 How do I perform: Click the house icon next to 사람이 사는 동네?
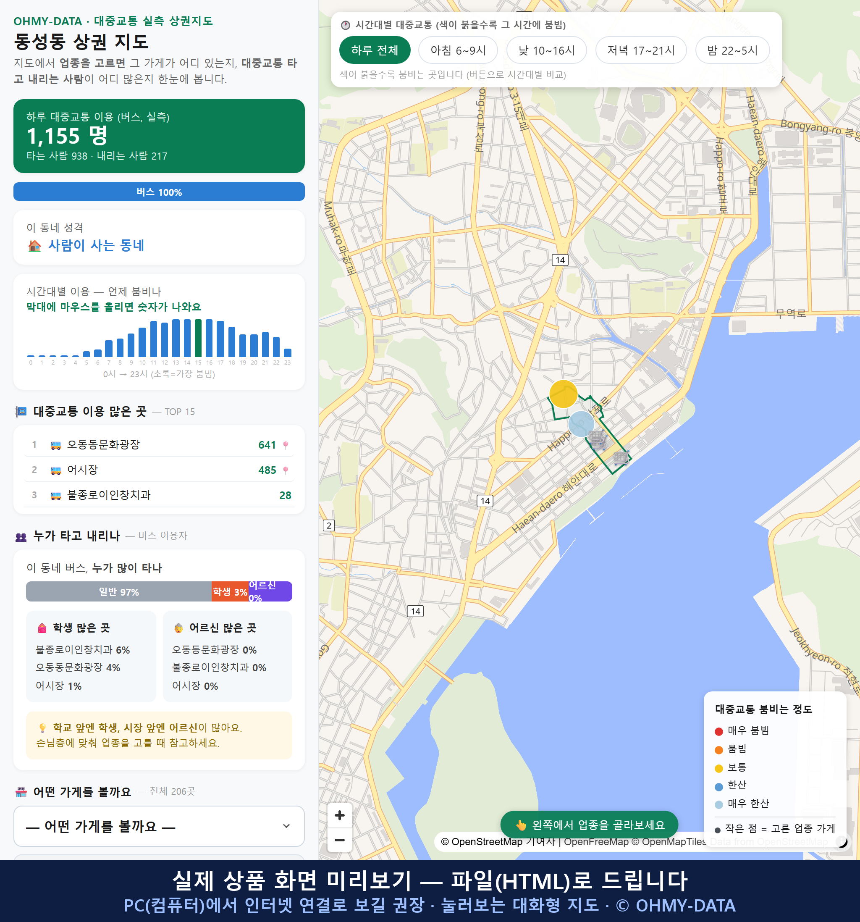(x=34, y=245)
